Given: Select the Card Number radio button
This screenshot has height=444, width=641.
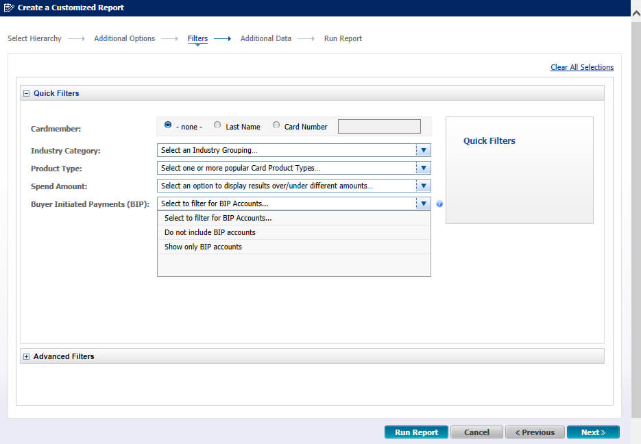Looking at the screenshot, I should coord(276,125).
